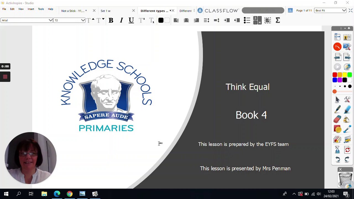Viewport: 354px width, 199px height.
Task: Open the Insert menu
Action: pos(31,9)
